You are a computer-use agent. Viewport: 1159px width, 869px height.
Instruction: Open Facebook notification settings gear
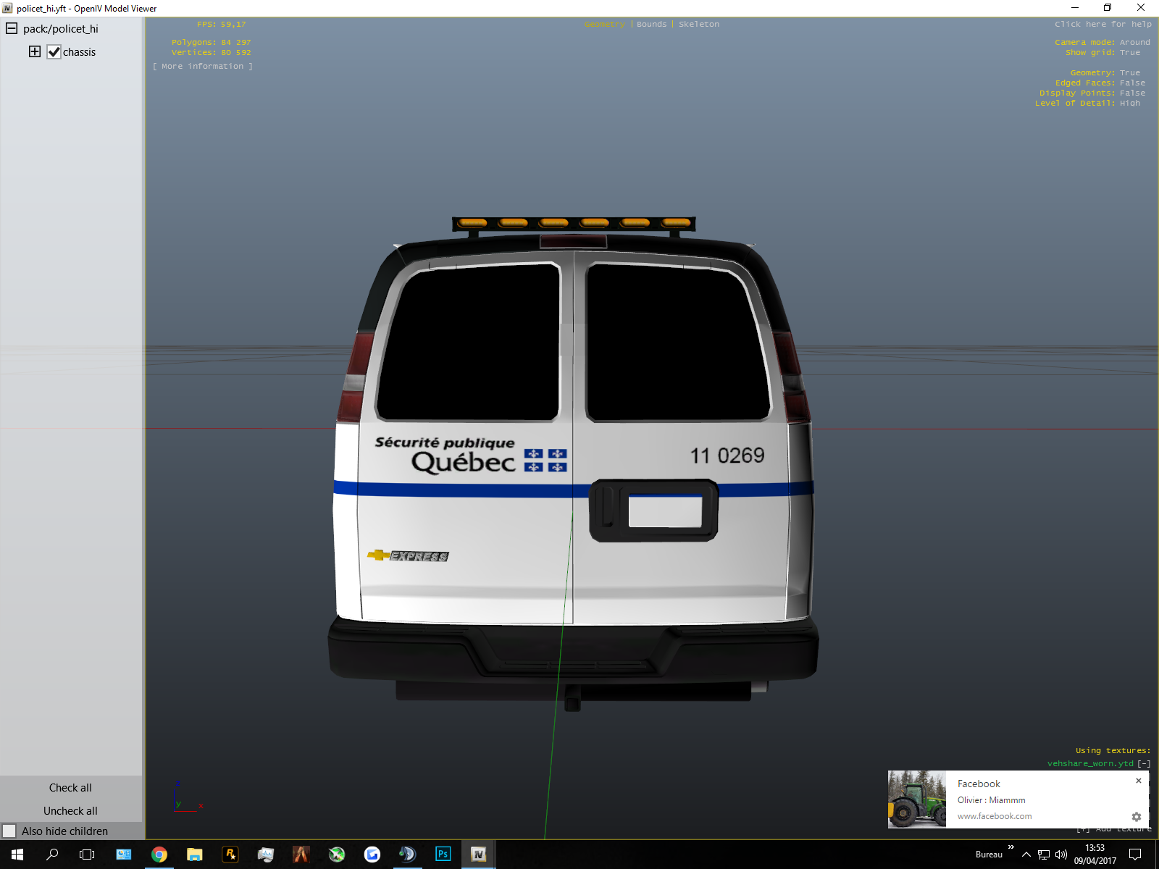tap(1137, 817)
